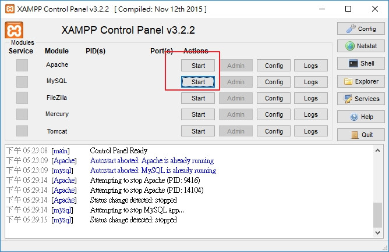
Task: Minimize the XAMPP Control Panel window
Action: tap(322, 9)
